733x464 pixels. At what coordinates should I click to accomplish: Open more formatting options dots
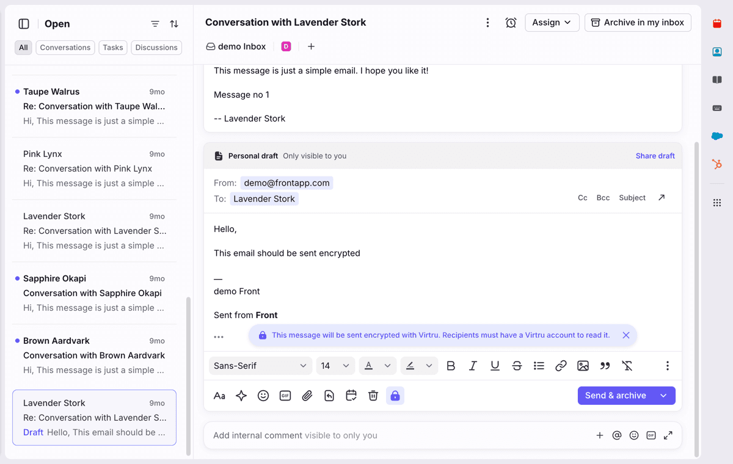[x=667, y=366]
